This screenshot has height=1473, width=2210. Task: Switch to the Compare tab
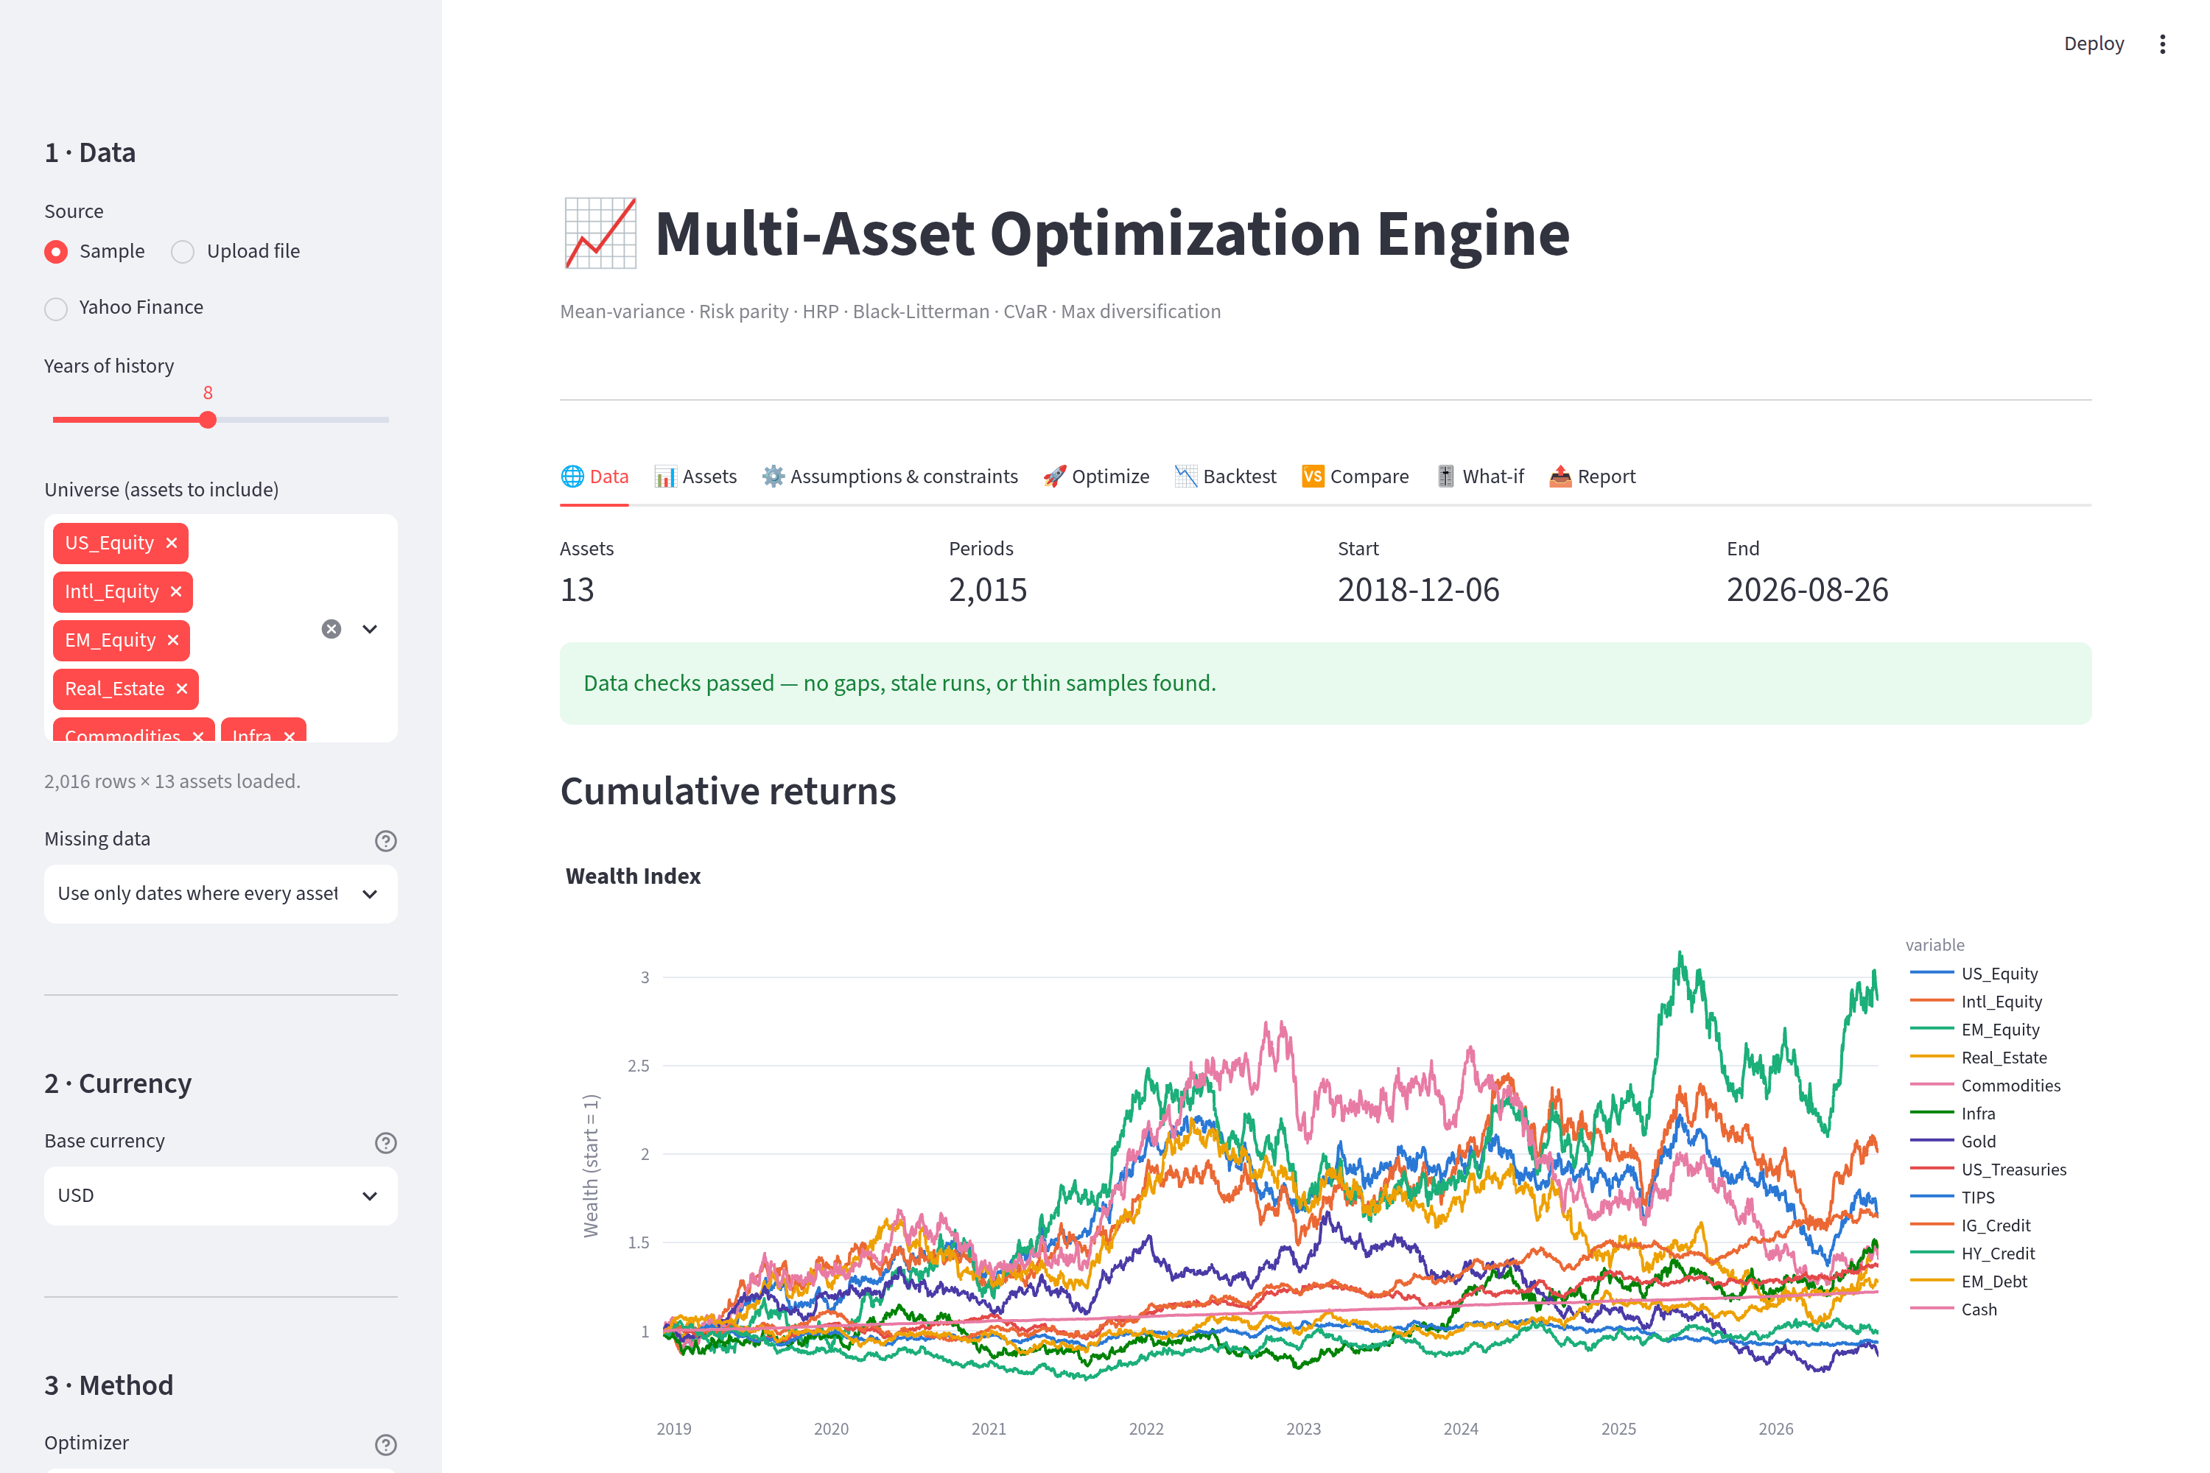[1355, 477]
